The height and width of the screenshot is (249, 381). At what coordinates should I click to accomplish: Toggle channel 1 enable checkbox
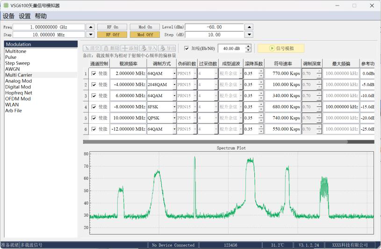(x=94, y=73)
